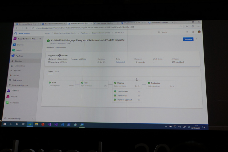
Task: Select the Pipelines sub-item under Pipelines
Action: 19,61
